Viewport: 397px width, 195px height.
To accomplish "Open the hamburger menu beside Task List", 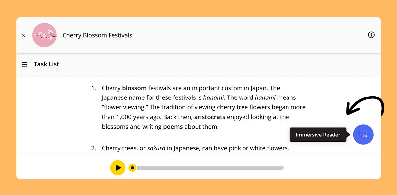I will click(24, 64).
